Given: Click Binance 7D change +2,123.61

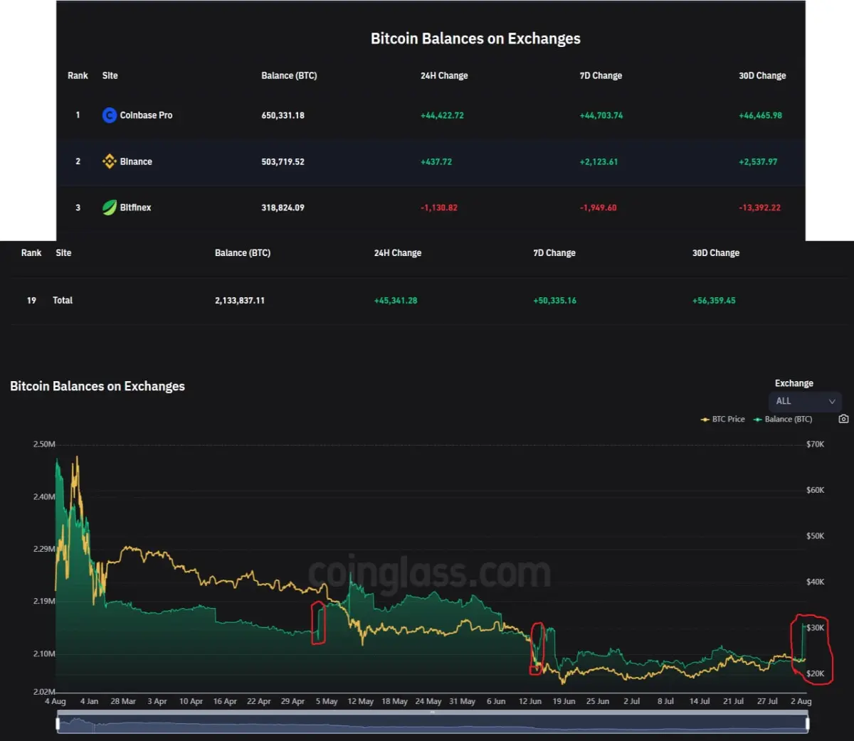Looking at the screenshot, I should tap(599, 161).
